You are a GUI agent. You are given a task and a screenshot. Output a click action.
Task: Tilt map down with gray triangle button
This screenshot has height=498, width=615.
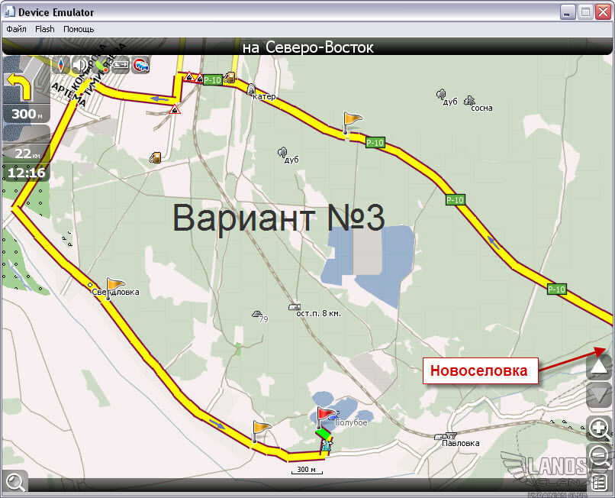click(x=599, y=396)
